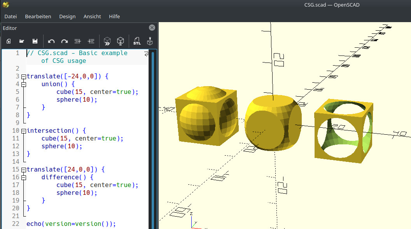Fold the union() block on line 4
This screenshot has width=411, height=229.
(23, 84)
